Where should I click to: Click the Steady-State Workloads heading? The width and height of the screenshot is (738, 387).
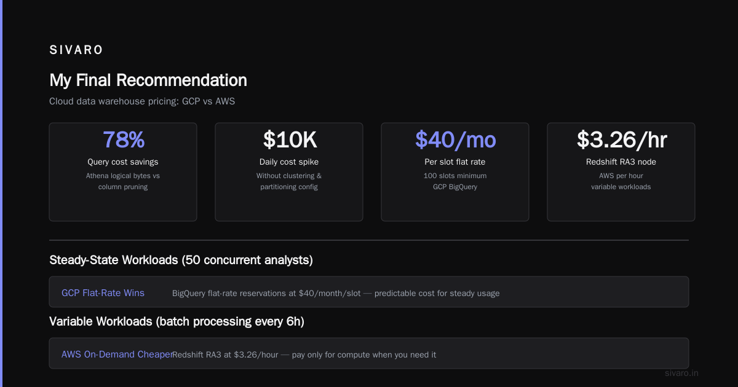(x=181, y=260)
